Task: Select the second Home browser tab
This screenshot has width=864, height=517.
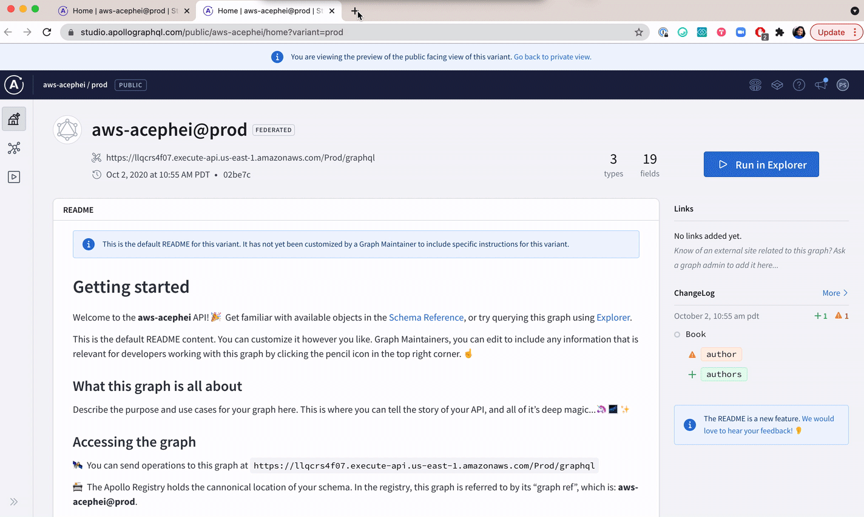Action: pos(269,11)
